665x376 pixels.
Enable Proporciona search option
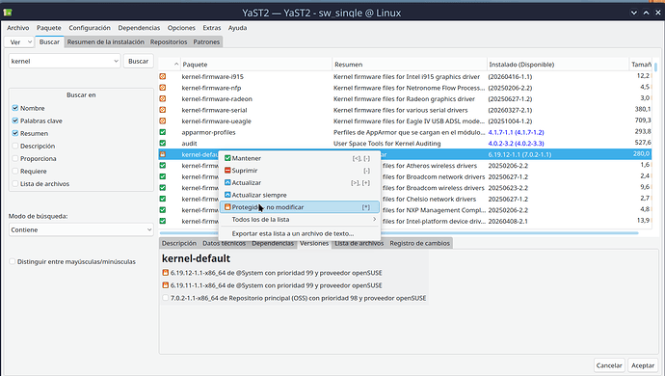tap(15, 159)
